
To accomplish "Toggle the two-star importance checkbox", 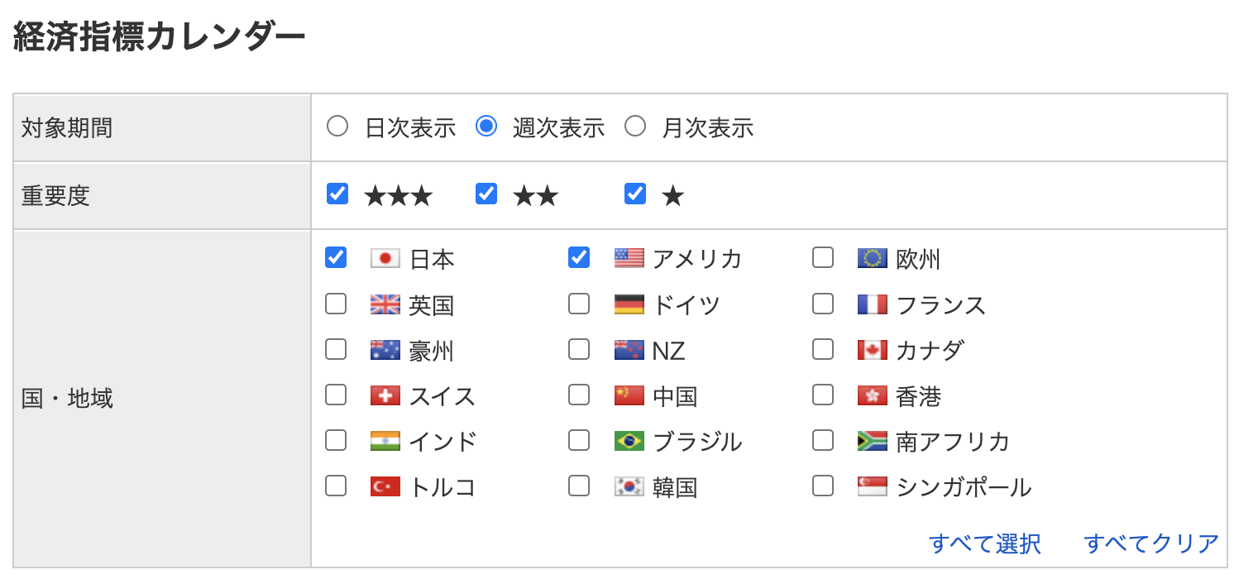I will click(486, 194).
